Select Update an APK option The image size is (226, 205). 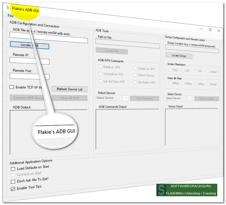(x=135, y=68)
